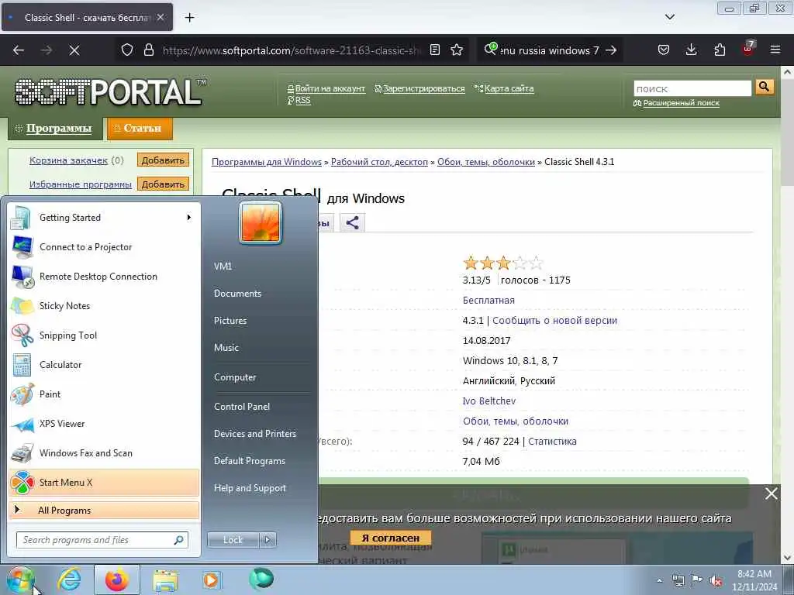This screenshot has height=595, width=794.
Task: Click Я согласен cookie button
Action: [391, 538]
